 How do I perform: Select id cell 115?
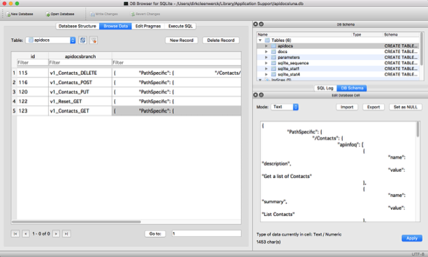click(33, 73)
